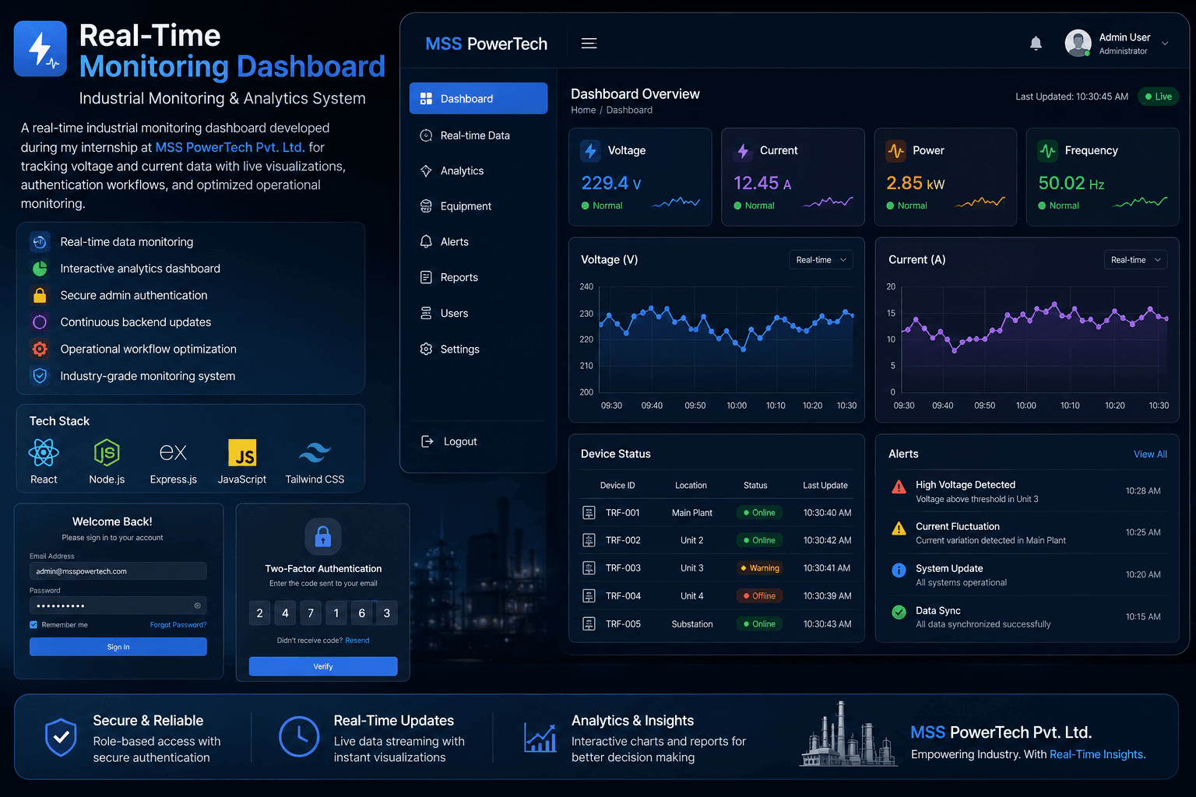The width and height of the screenshot is (1196, 797).
Task: Click View All in Alerts panel
Action: (1150, 455)
